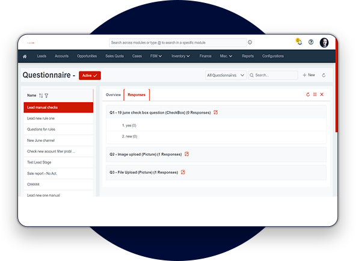Image resolution: width=356 pixels, height=261 pixels.
Task: Open the notifications bell
Action: pos(299,42)
